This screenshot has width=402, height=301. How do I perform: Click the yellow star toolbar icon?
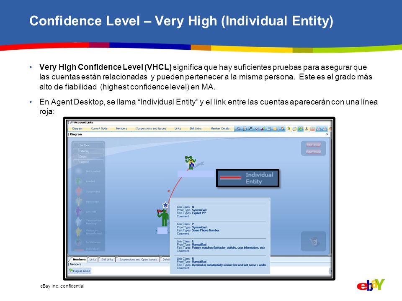point(289,128)
